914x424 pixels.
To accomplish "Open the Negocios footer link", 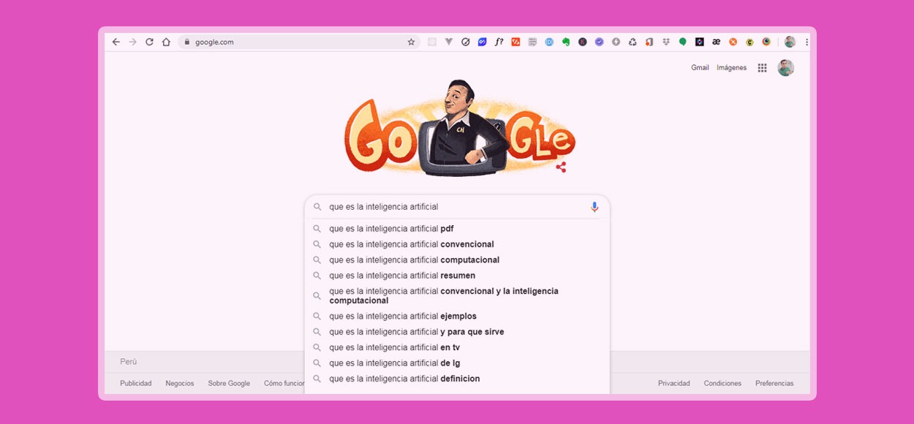I will (x=180, y=383).
